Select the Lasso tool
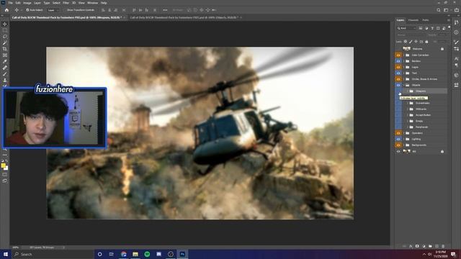Image resolution: width=461 pixels, height=259 pixels. tap(5, 37)
